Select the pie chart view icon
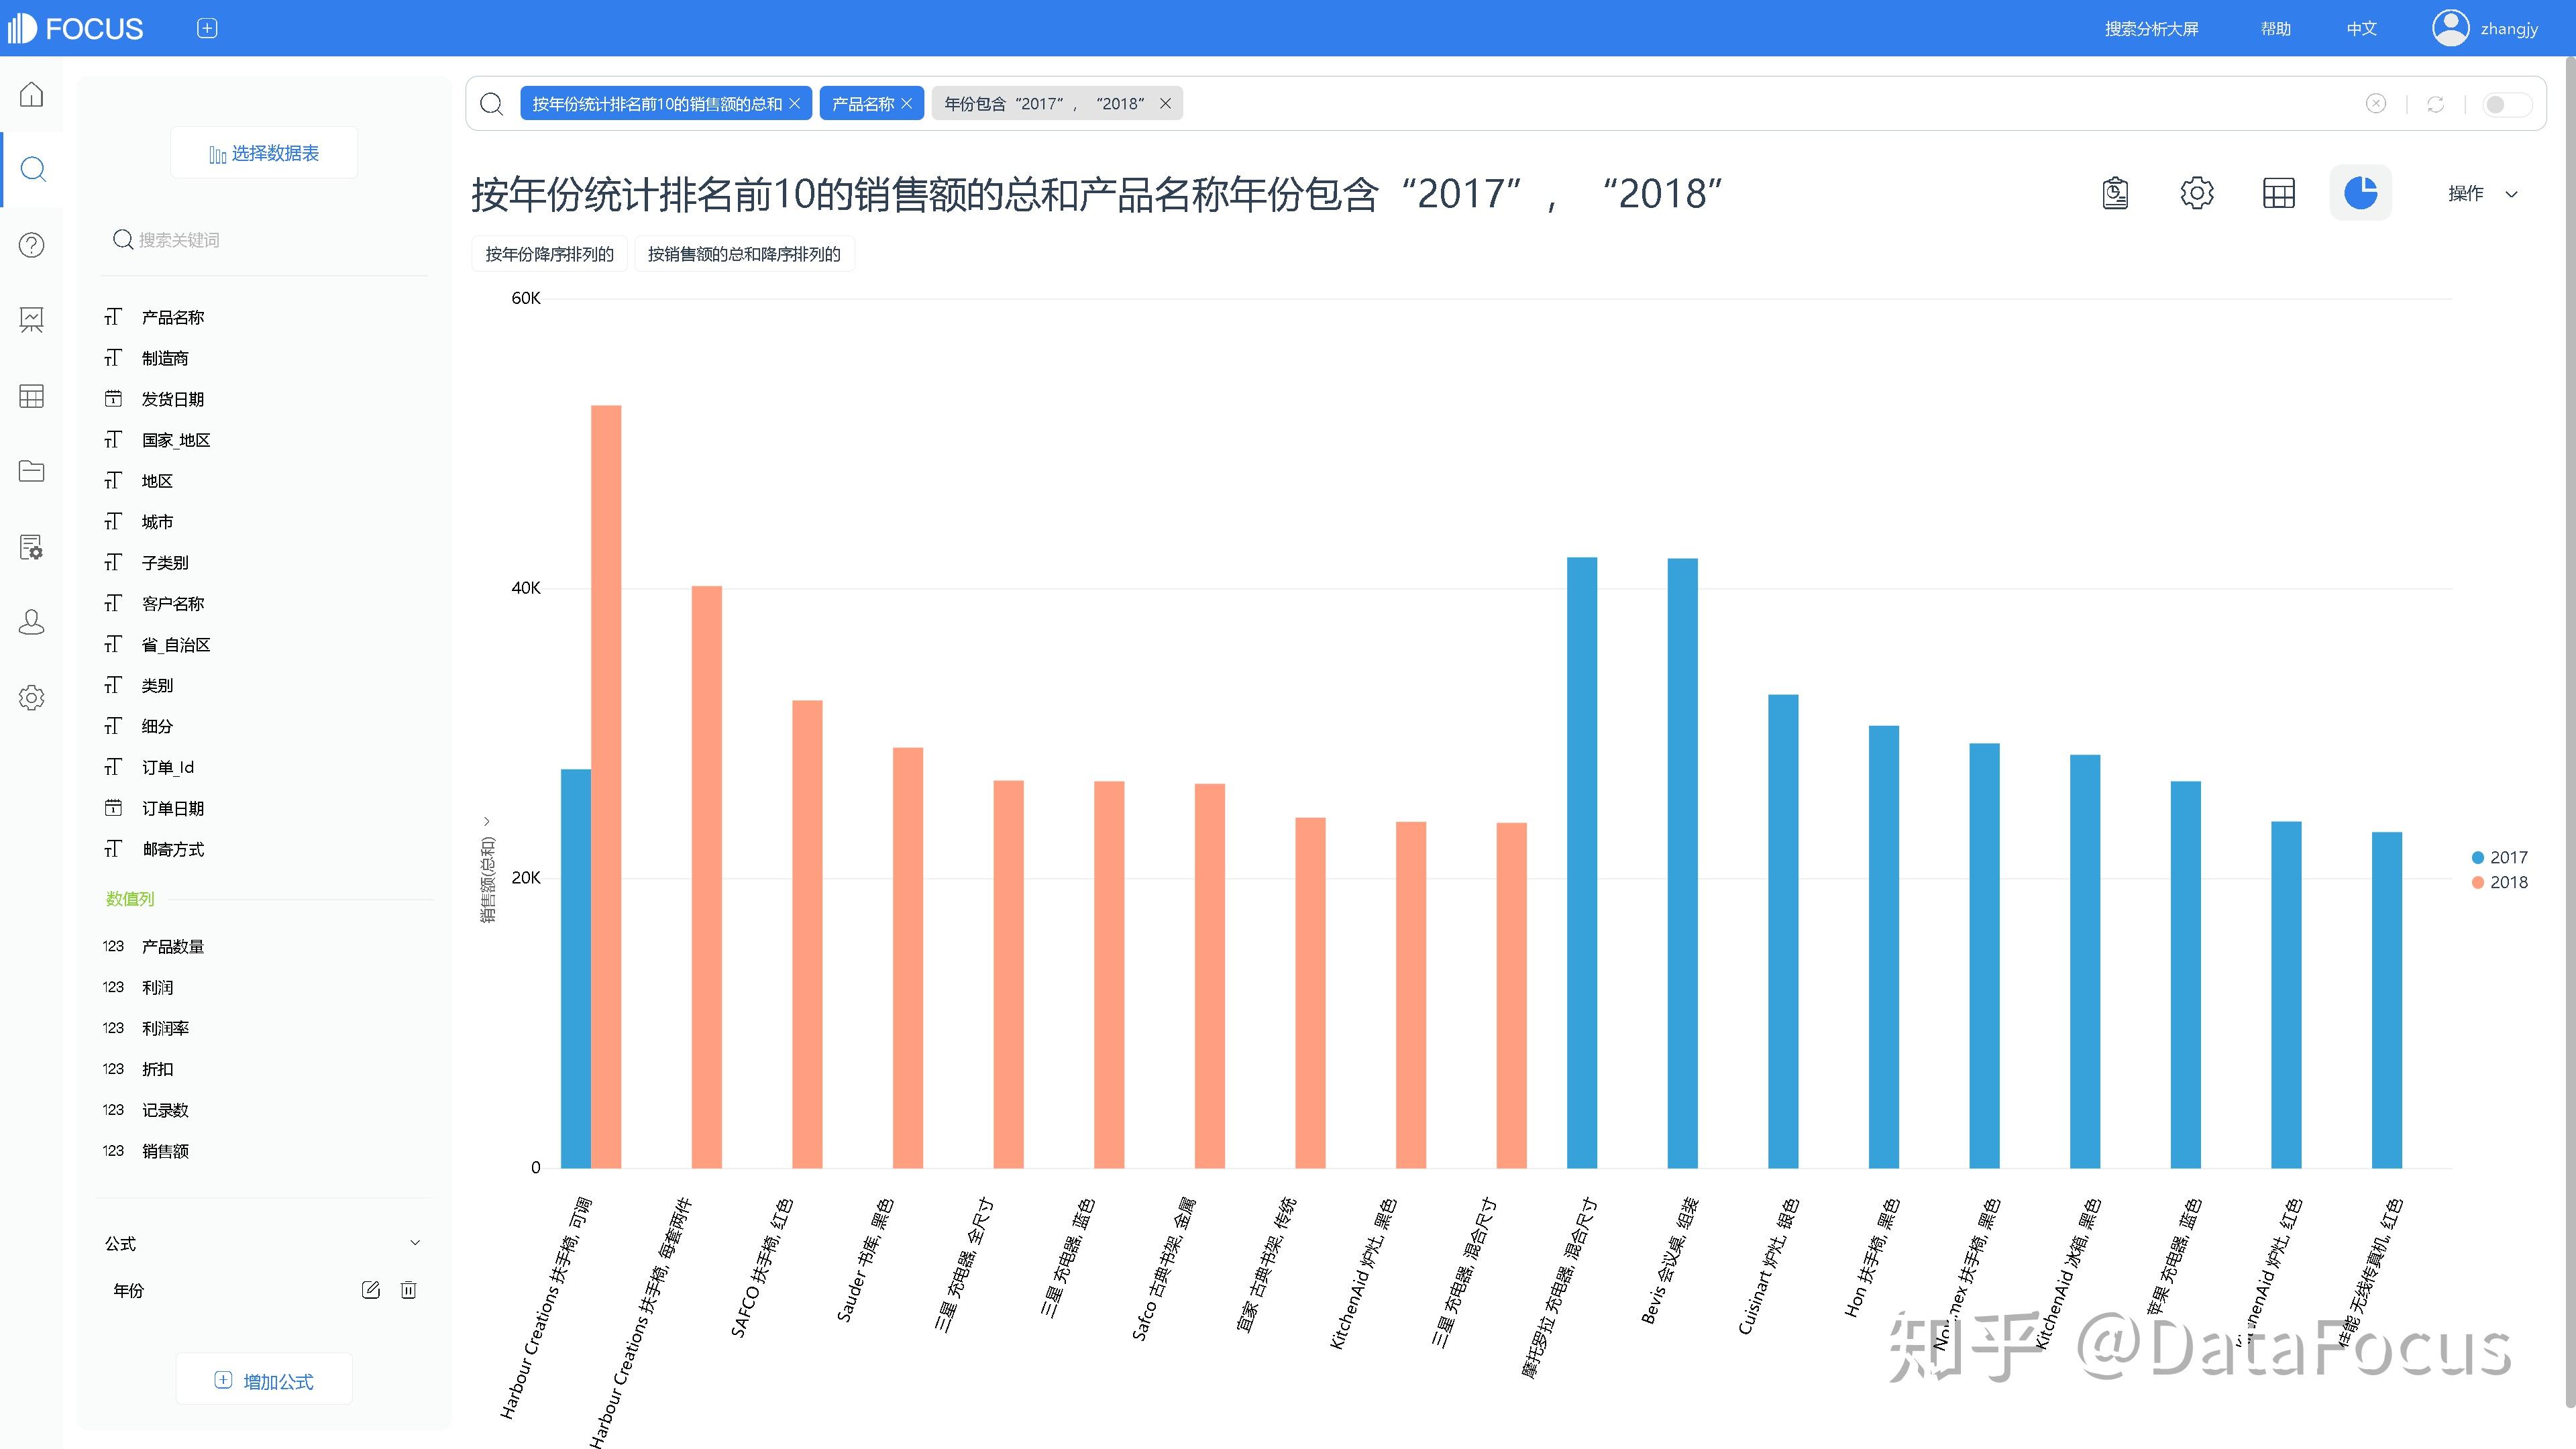2576x1449 pixels. coord(2361,193)
